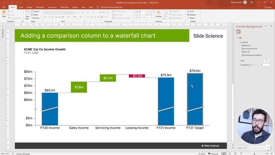Toggle Bold formatting

(x=46, y=17)
